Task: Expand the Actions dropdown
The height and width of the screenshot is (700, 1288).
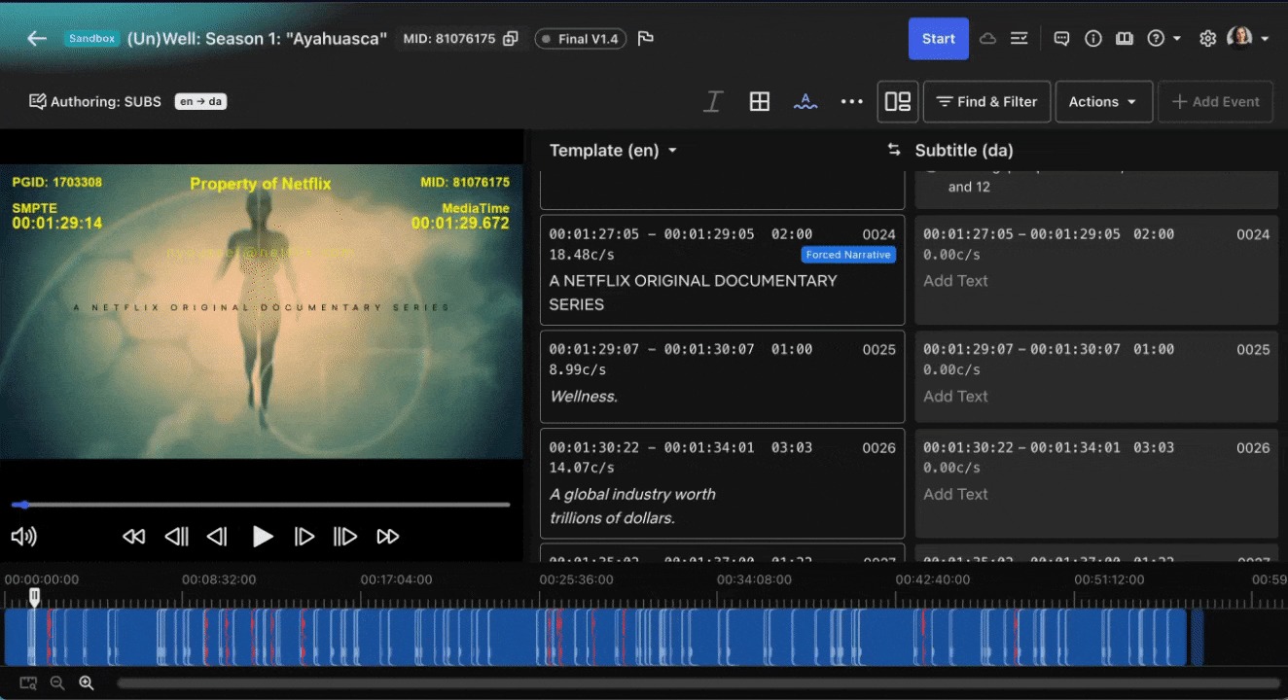Action: (1104, 101)
